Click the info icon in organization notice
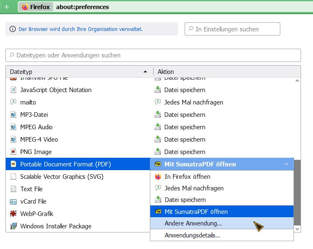The height and width of the screenshot is (249, 313). 12,29
